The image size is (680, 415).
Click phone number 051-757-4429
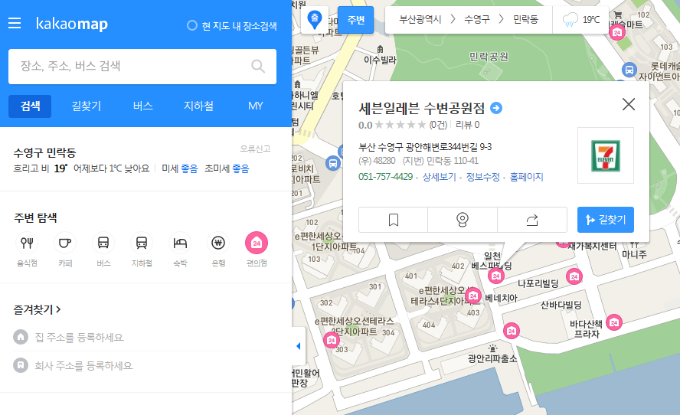[385, 177]
